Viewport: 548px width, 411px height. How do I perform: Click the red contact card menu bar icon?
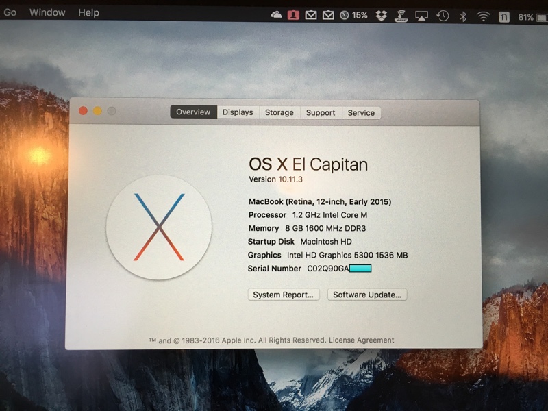click(293, 15)
